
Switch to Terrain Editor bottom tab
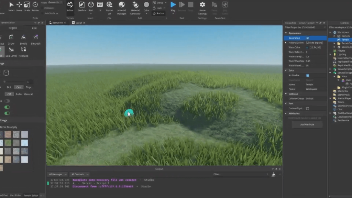coord(31,196)
